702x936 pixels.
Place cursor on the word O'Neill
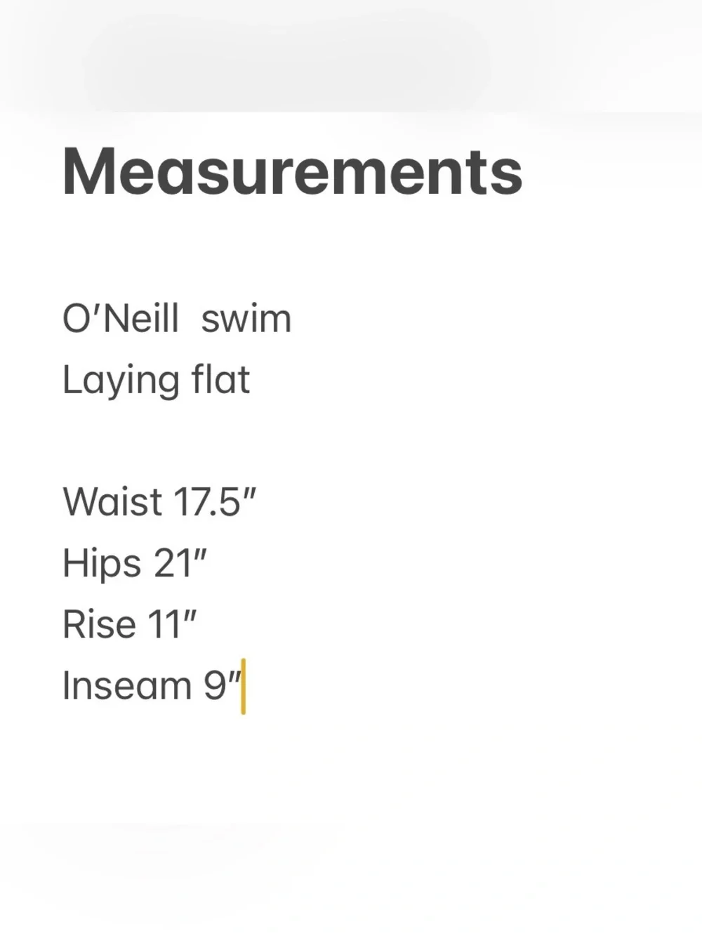[x=121, y=319]
